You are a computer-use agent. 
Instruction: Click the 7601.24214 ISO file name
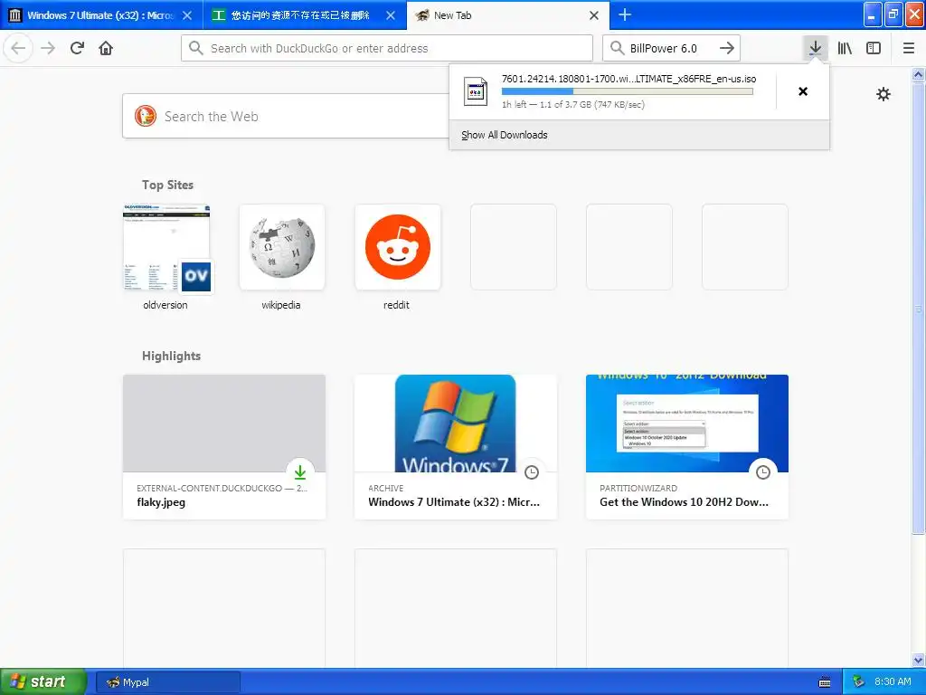point(628,79)
